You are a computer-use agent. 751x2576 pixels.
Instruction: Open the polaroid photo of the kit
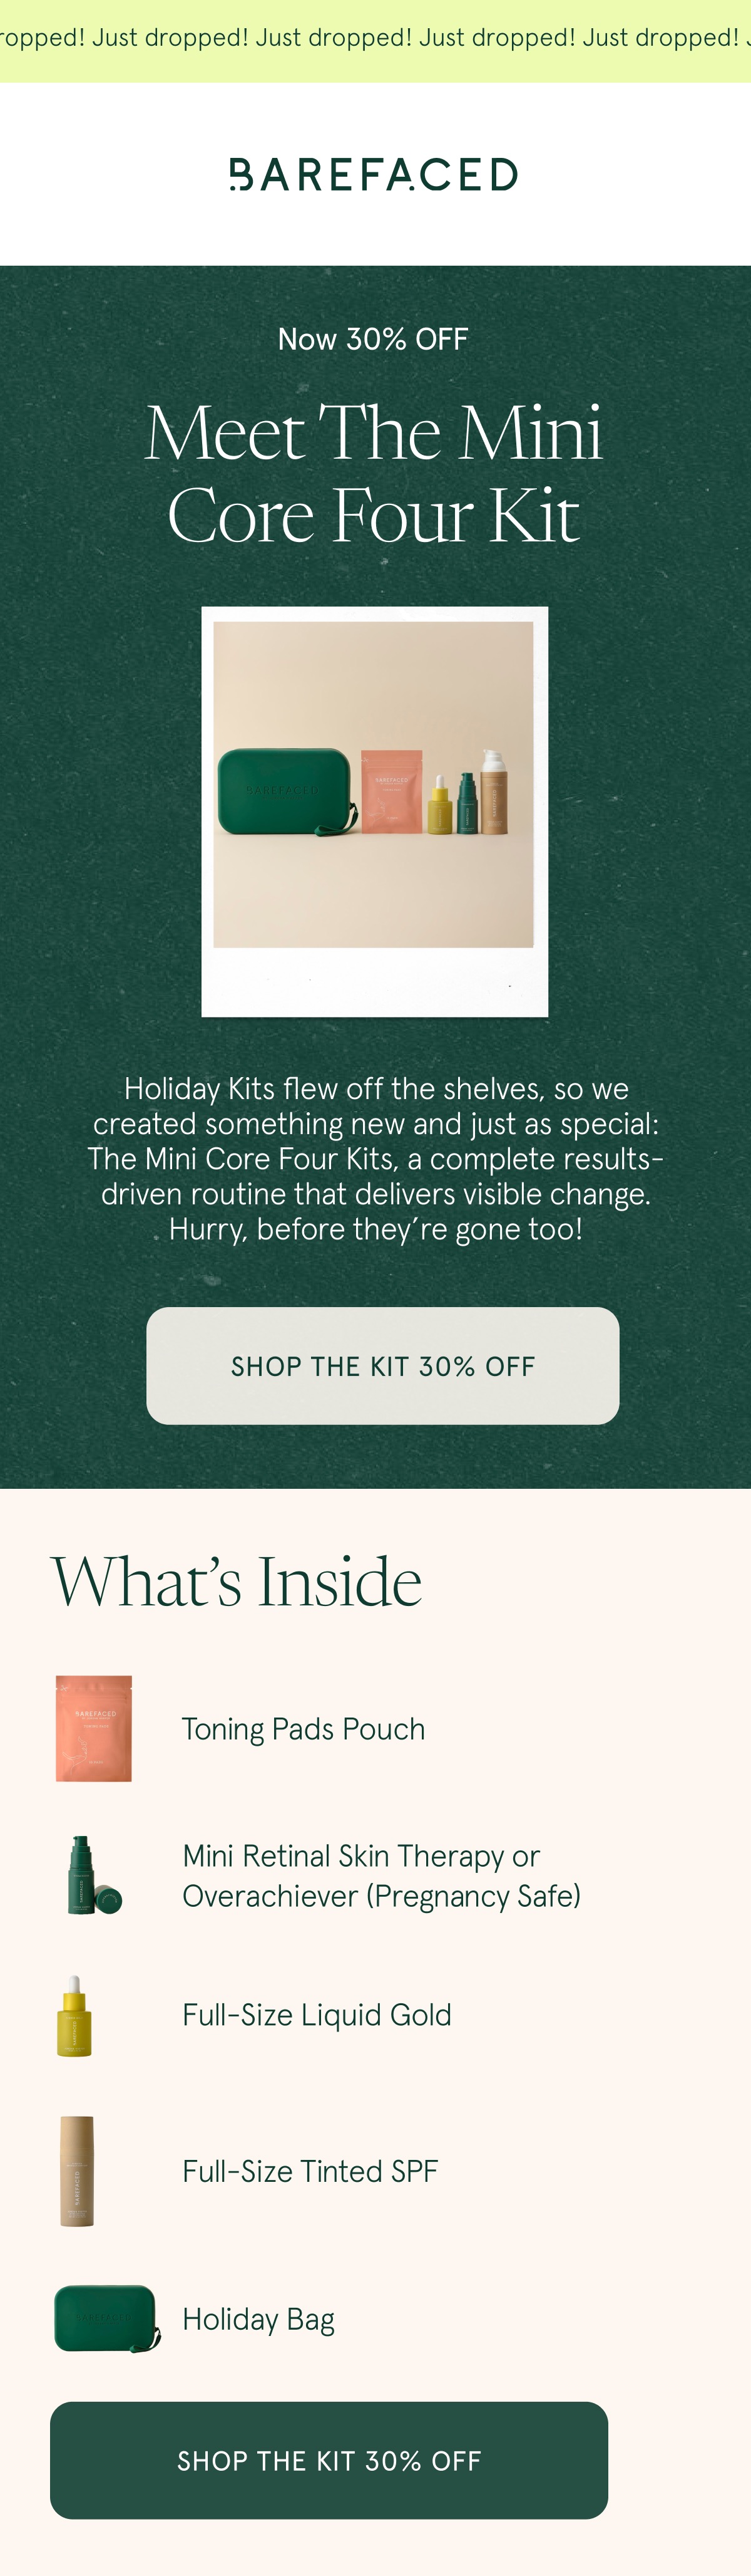[x=374, y=811]
